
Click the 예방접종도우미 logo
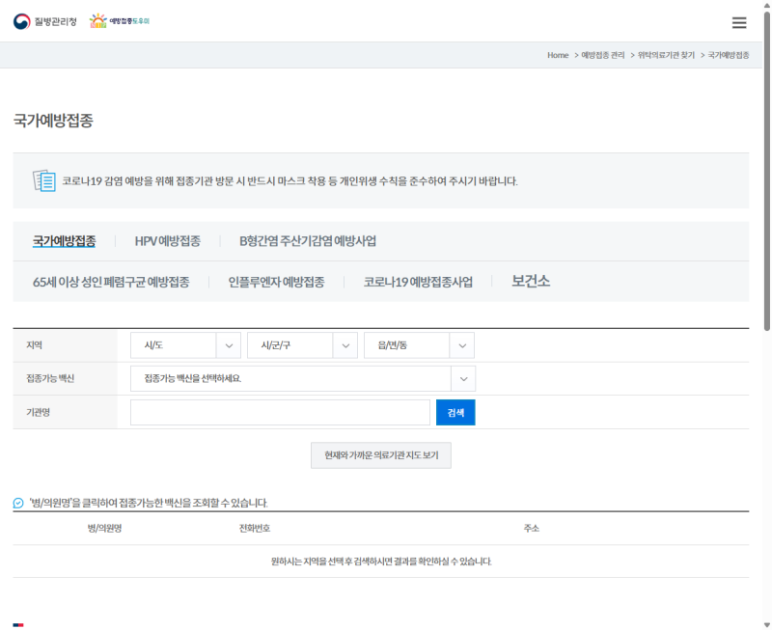coord(119,21)
